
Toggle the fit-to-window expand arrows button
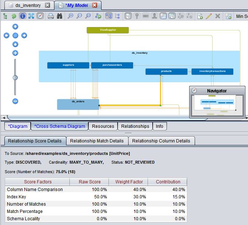pos(31,16)
